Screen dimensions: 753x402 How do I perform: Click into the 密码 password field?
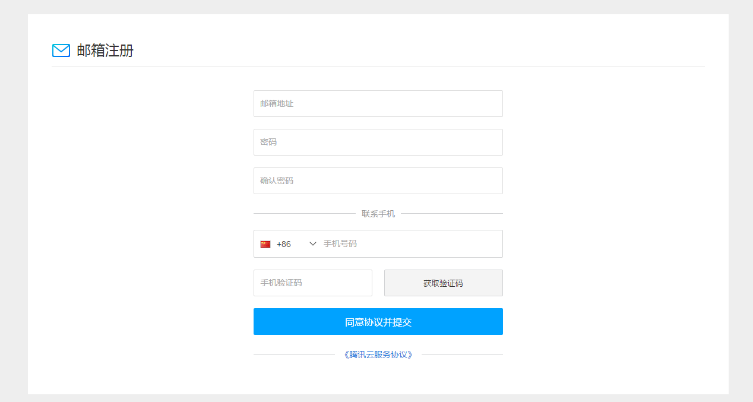[x=378, y=142]
